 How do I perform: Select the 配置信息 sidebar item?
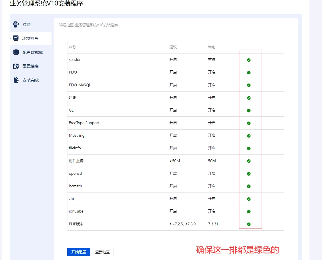[x=31, y=66]
